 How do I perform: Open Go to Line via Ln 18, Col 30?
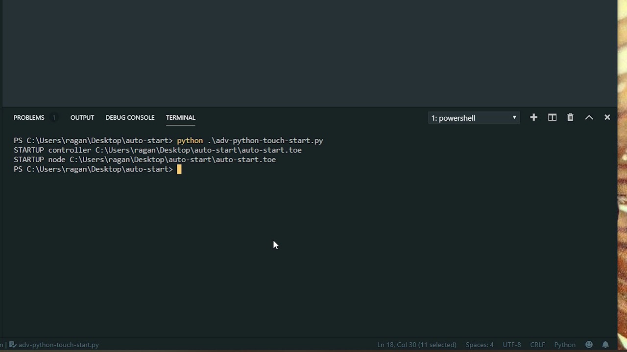[416, 345]
